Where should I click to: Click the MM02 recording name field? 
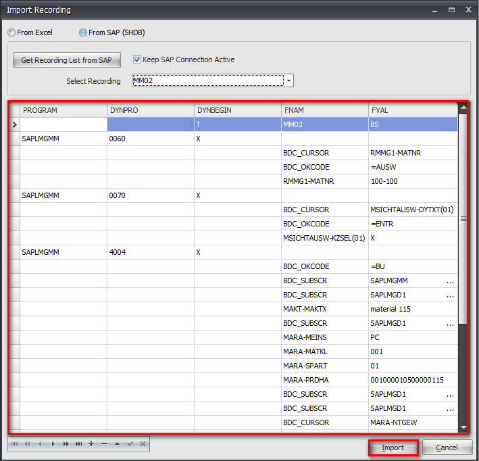[207, 81]
